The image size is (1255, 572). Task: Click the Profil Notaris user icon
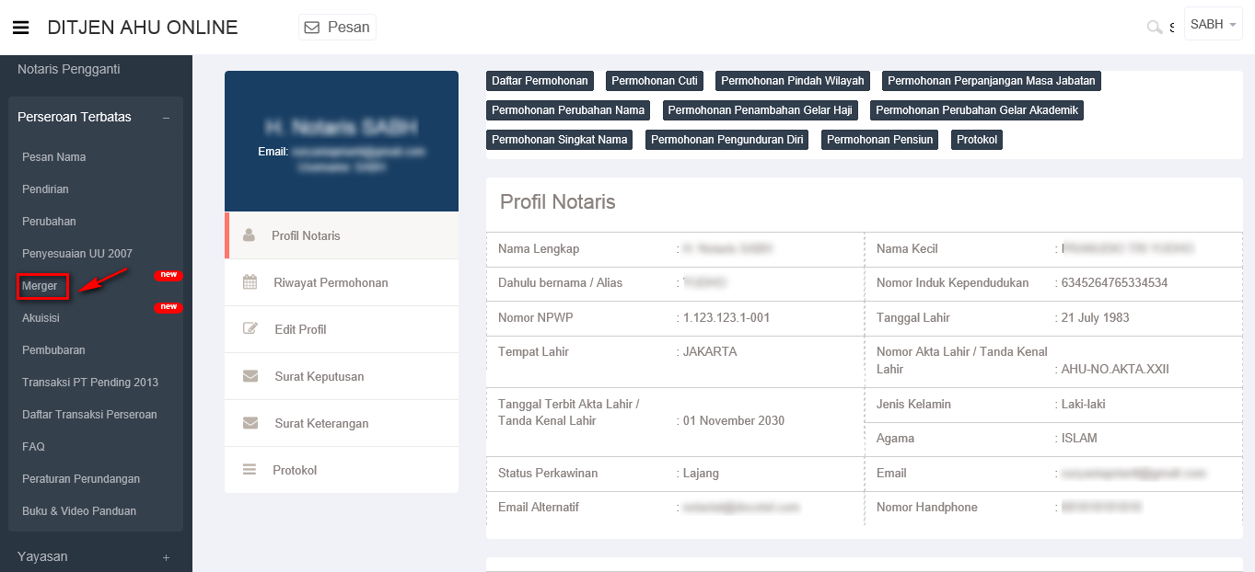(x=249, y=235)
